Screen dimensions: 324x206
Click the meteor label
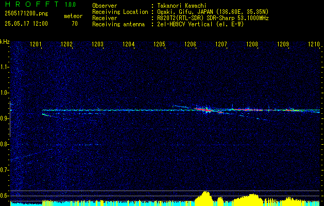click(x=73, y=16)
